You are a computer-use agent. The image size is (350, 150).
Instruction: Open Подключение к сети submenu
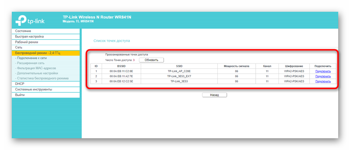coord(31,58)
